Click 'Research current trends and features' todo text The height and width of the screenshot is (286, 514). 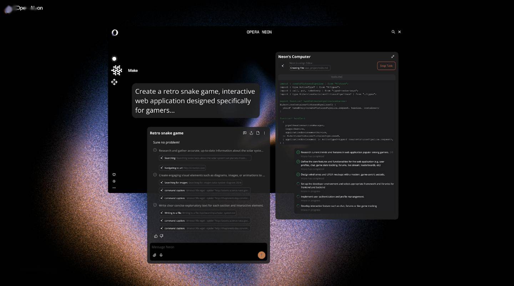[x=345, y=152]
